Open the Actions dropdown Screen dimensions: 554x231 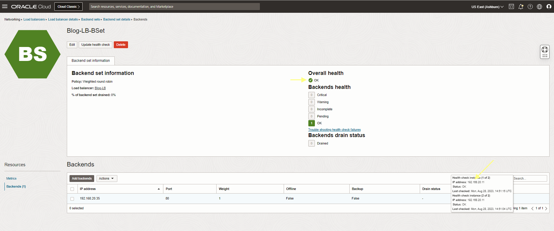coord(107,178)
